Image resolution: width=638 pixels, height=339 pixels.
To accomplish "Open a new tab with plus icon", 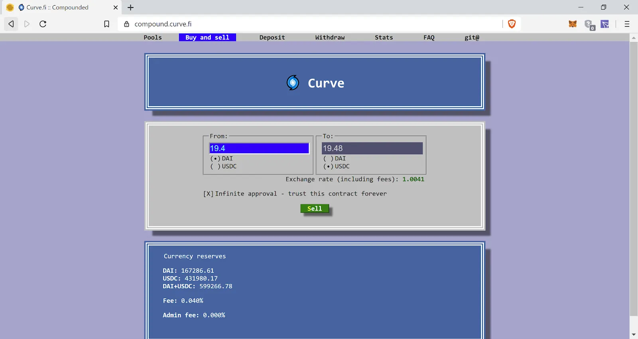I will 130,7.
